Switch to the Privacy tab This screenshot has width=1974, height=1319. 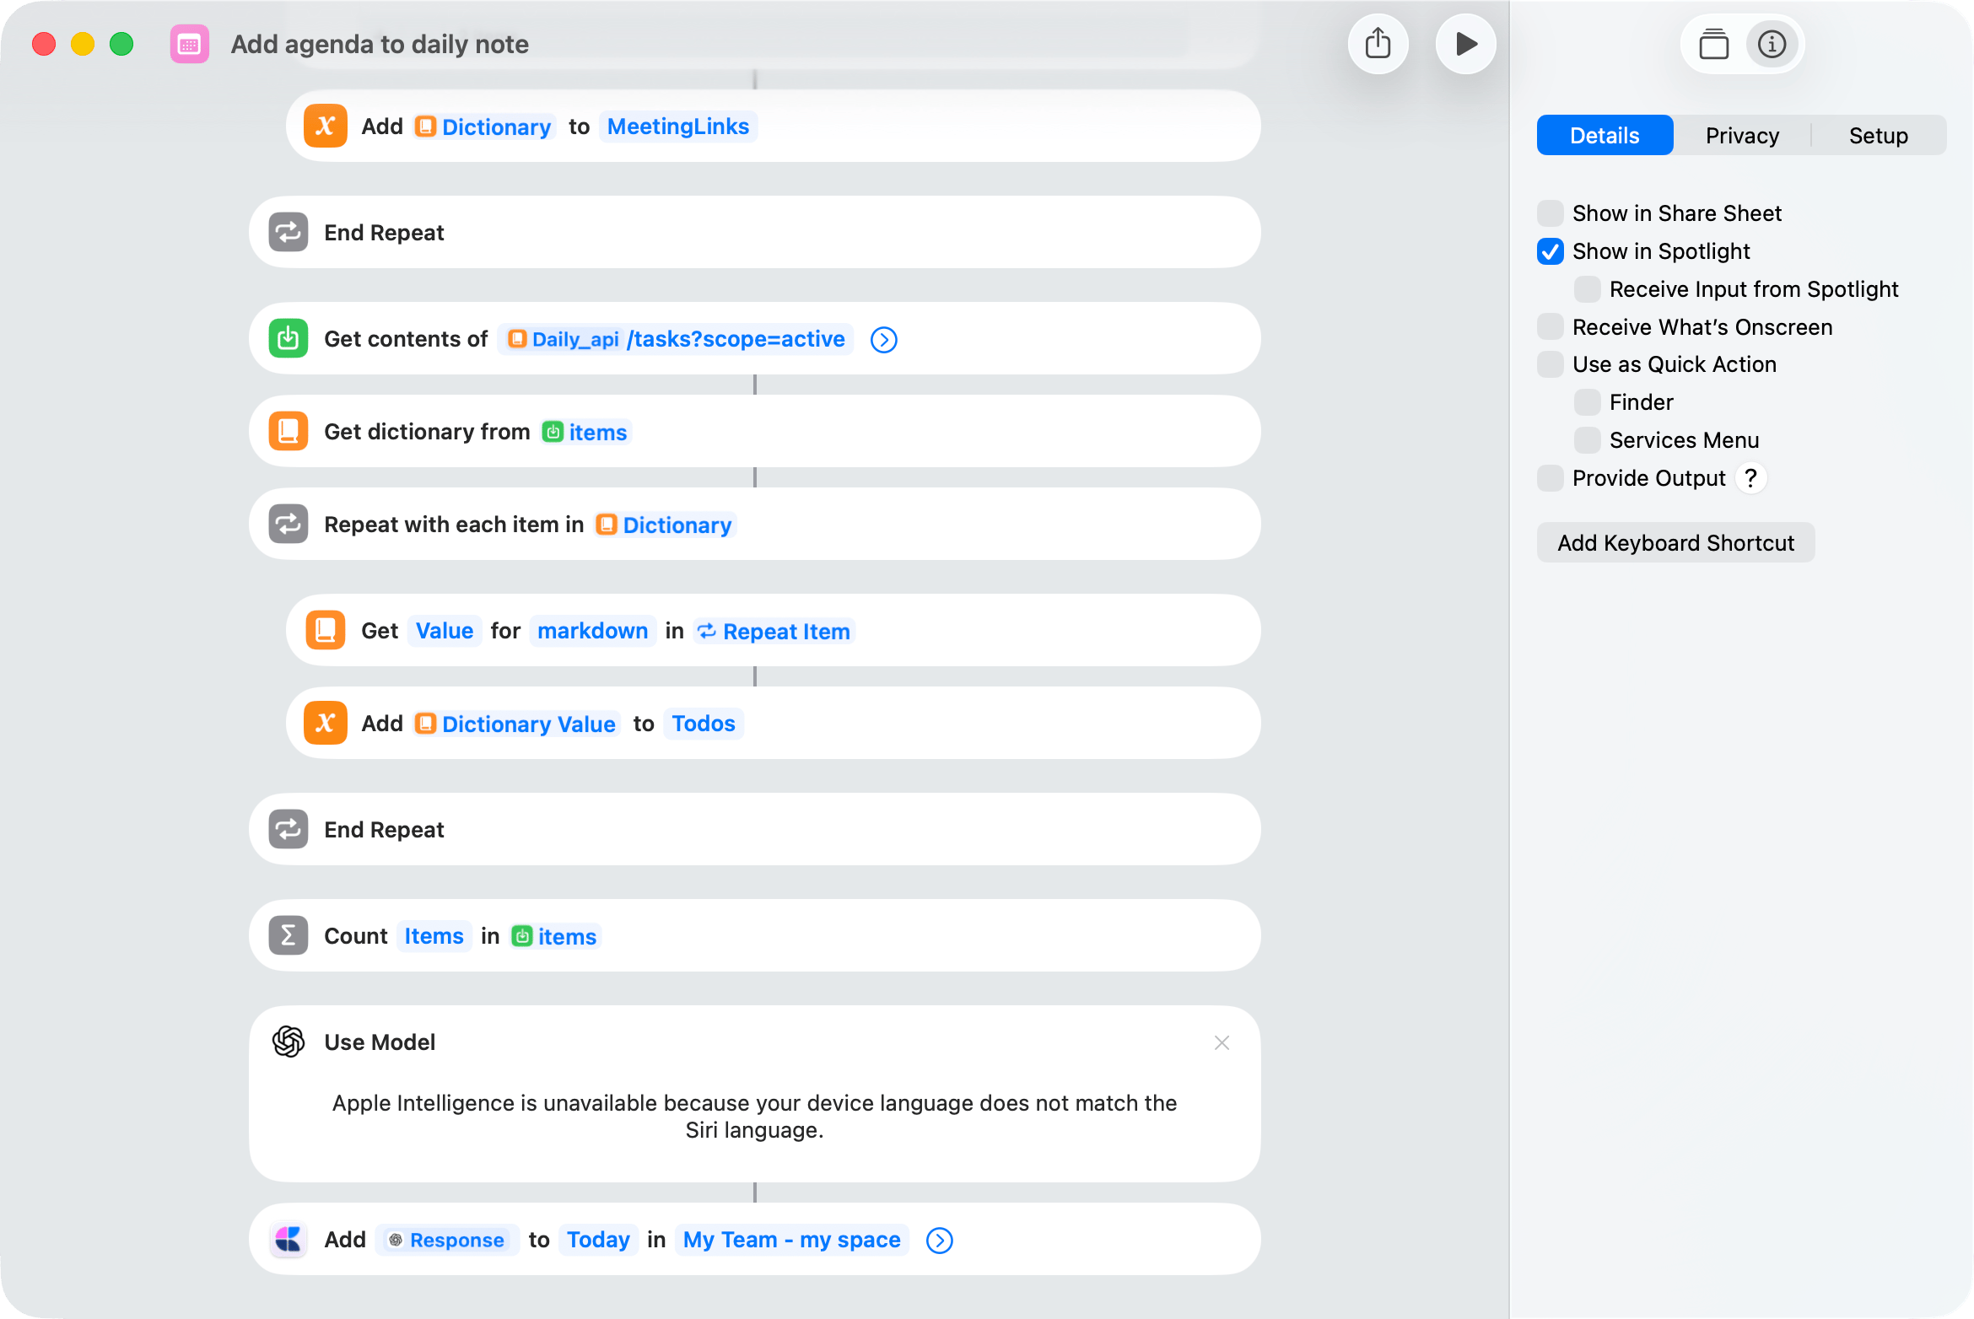click(x=1742, y=135)
